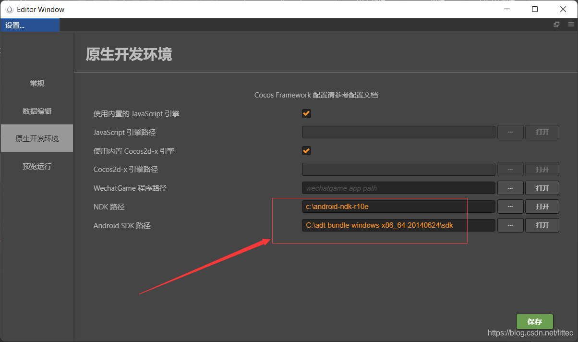578x342 pixels.
Task: Select the 原生开发环境 sidebar item
Action: (37, 138)
